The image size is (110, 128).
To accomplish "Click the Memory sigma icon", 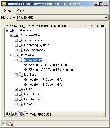I will [x=21, y=104].
